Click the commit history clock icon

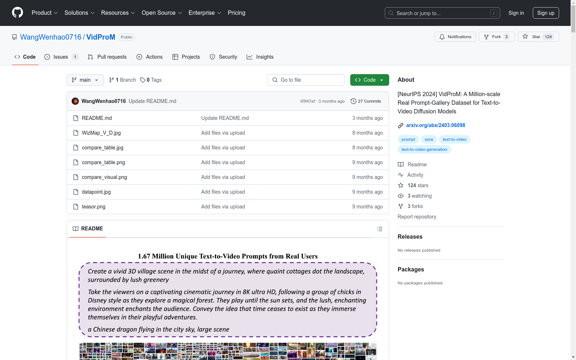(353, 101)
